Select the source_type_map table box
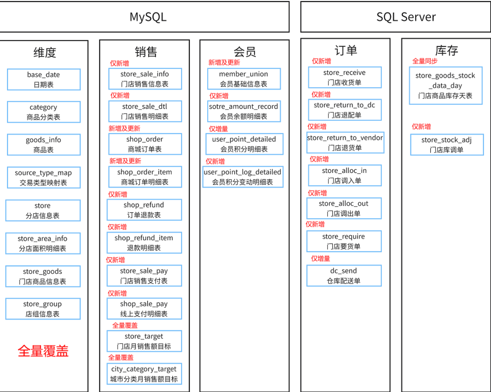 [44, 178]
